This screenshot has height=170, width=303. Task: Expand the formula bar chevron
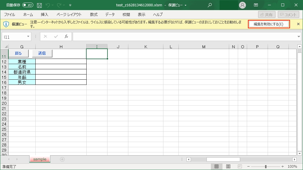299,37
